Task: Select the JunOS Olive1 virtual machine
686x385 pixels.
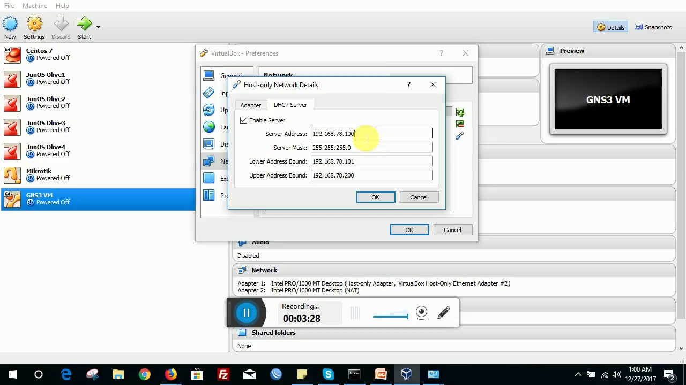Action: (x=98, y=78)
